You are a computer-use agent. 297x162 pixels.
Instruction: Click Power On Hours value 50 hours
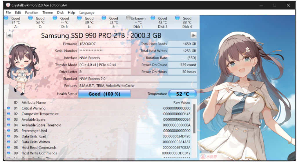pyautogui.click(x=183, y=72)
